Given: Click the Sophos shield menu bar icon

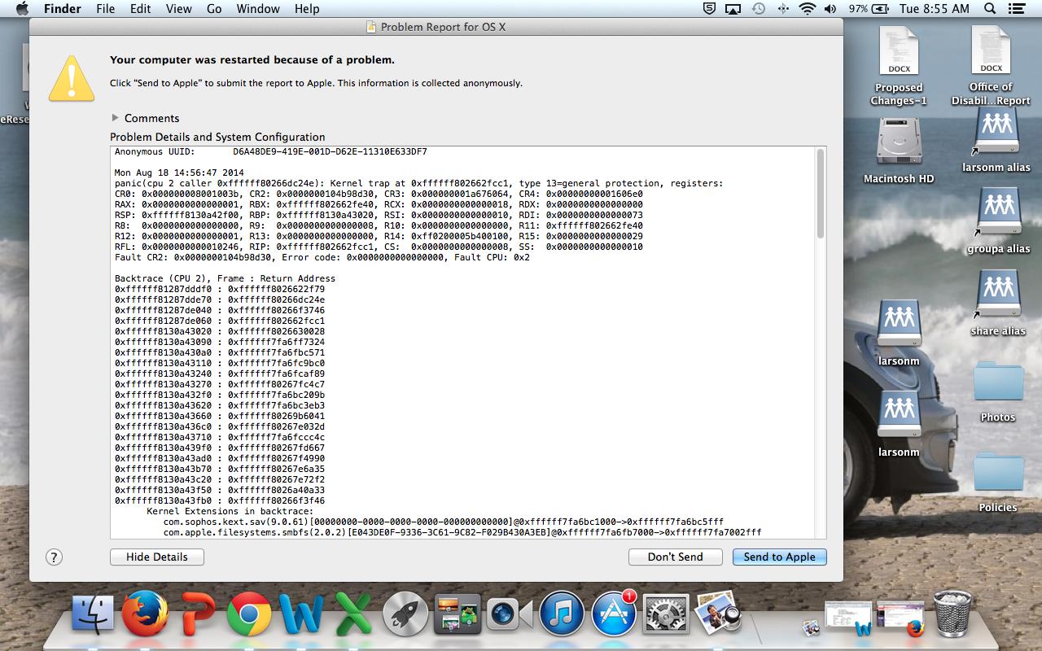Looking at the screenshot, I should point(709,9).
